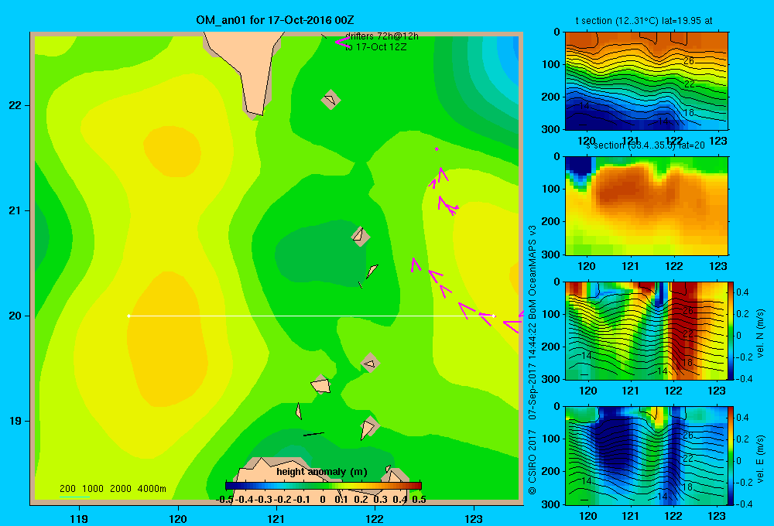Click the main map longitude label 119

pyautogui.click(x=79, y=518)
